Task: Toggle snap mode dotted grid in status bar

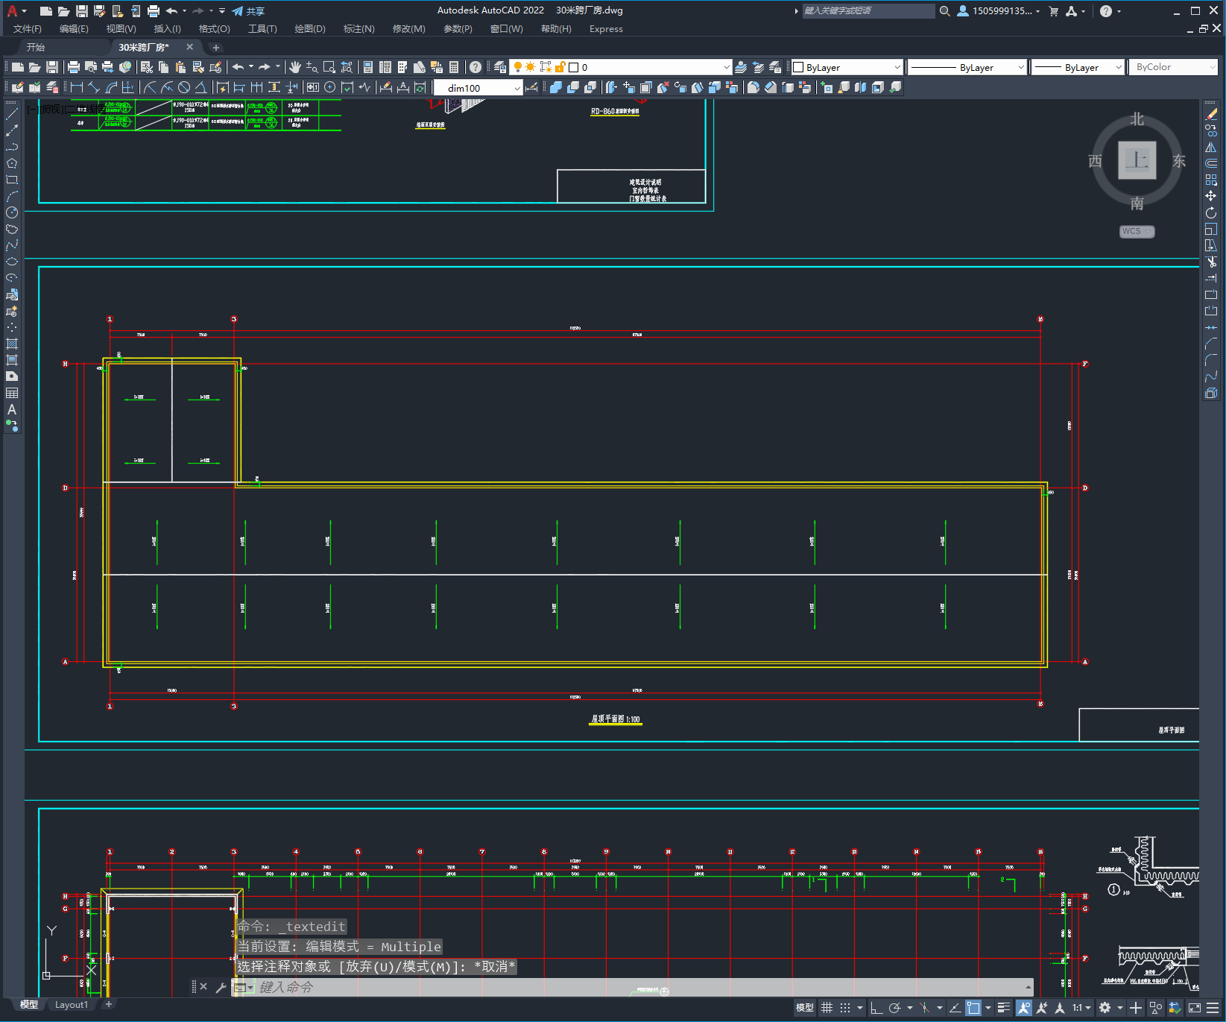Action: click(845, 1008)
